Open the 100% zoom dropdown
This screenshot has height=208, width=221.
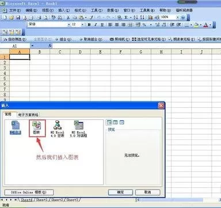(x=178, y=17)
